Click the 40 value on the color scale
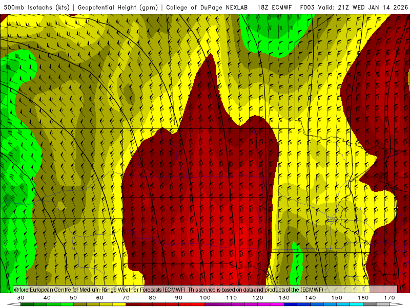Viewport: 410px width, 307px height. click(47, 298)
